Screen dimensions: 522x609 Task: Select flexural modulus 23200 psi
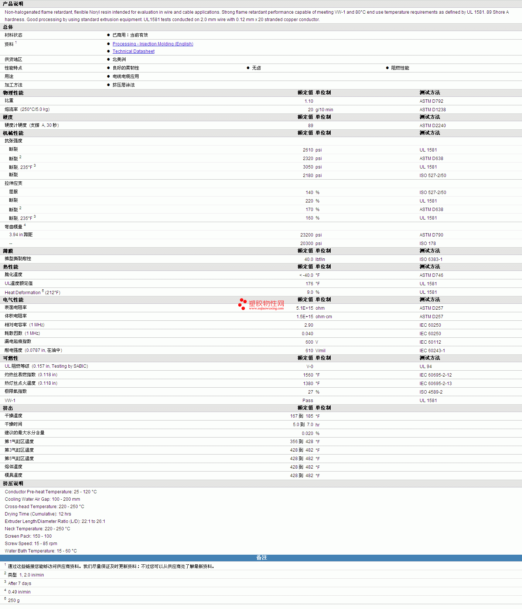tap(311, 235)
